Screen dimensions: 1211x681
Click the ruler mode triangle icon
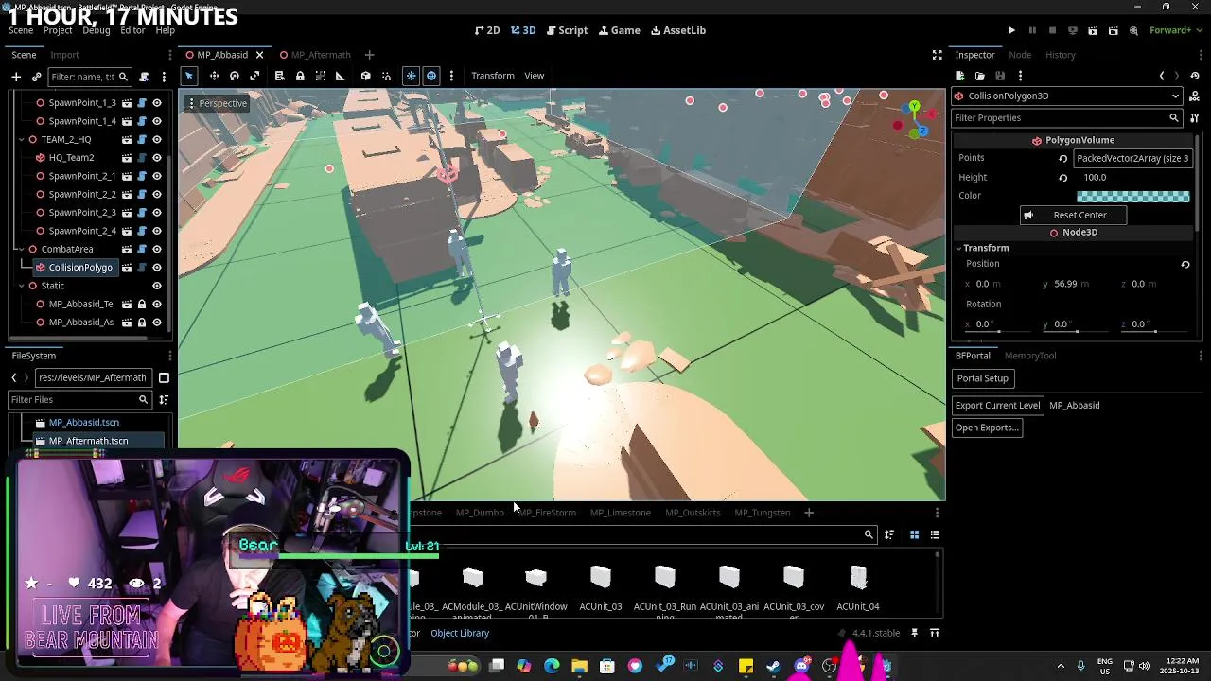click(340, 76)
